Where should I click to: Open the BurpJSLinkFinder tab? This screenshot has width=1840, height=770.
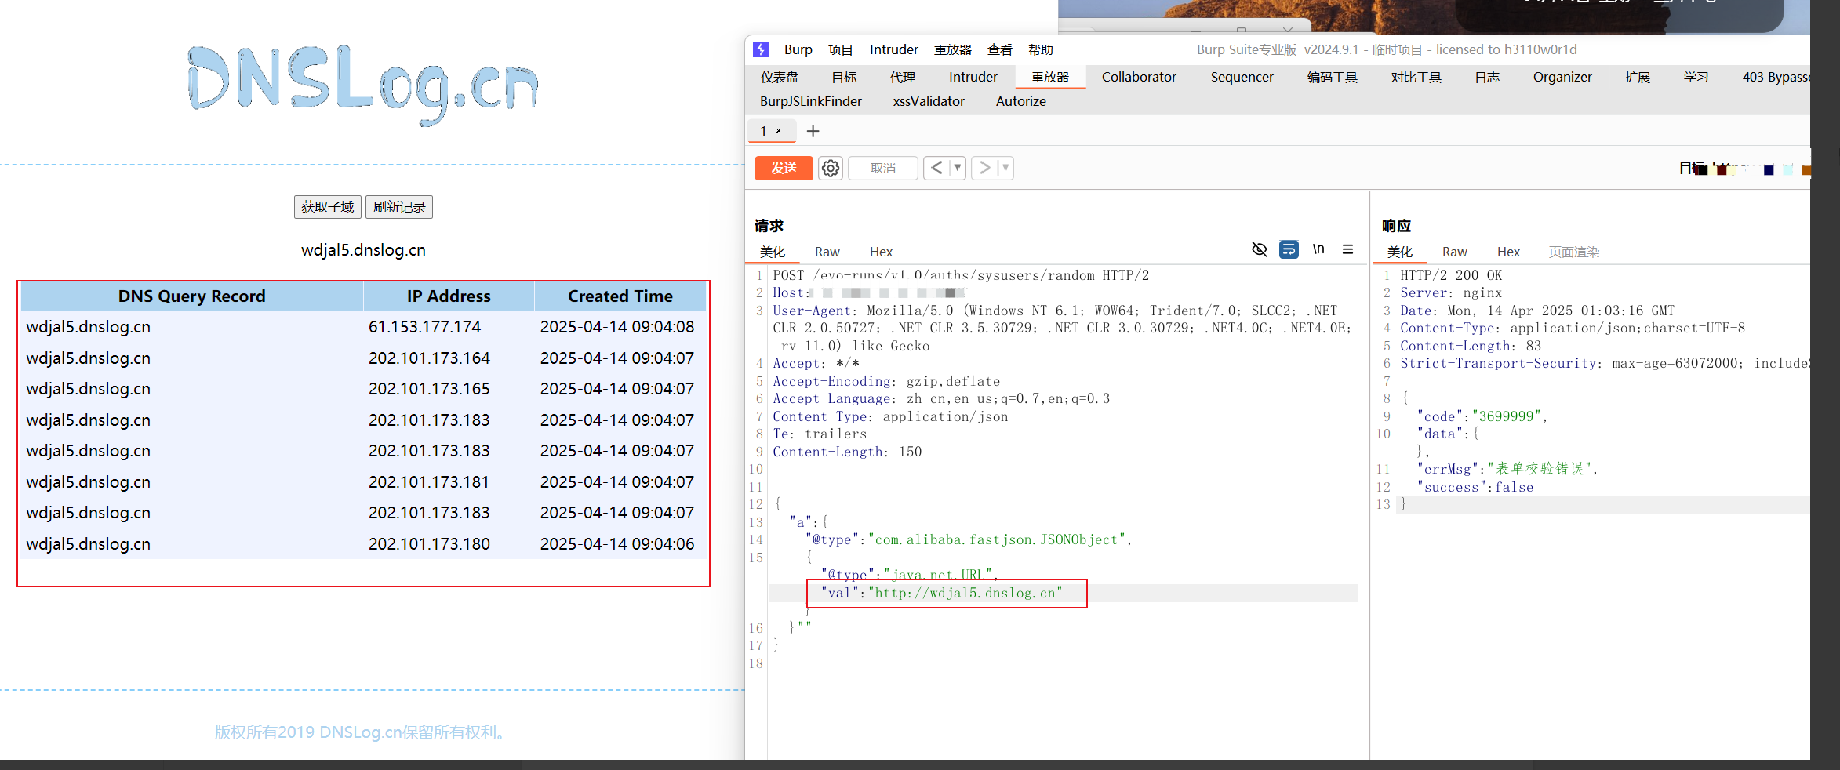coord(810,101)
